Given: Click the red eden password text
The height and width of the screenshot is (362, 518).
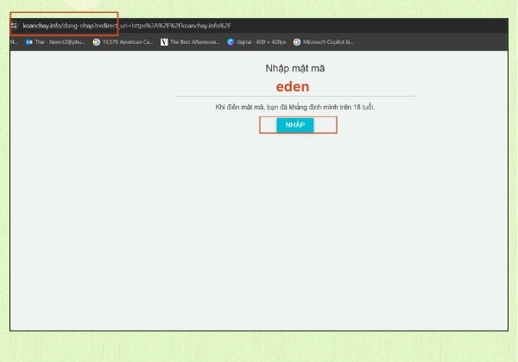Looking at the screenshot, I should click(x=293, y=87).
